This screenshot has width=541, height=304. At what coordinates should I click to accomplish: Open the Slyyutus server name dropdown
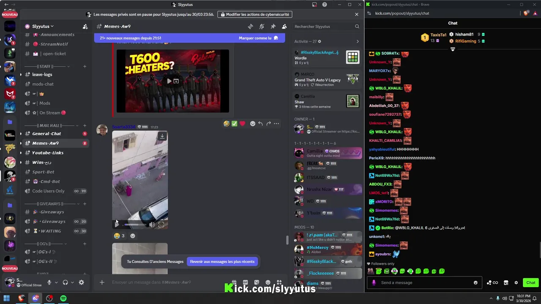(x=43, y=26)
